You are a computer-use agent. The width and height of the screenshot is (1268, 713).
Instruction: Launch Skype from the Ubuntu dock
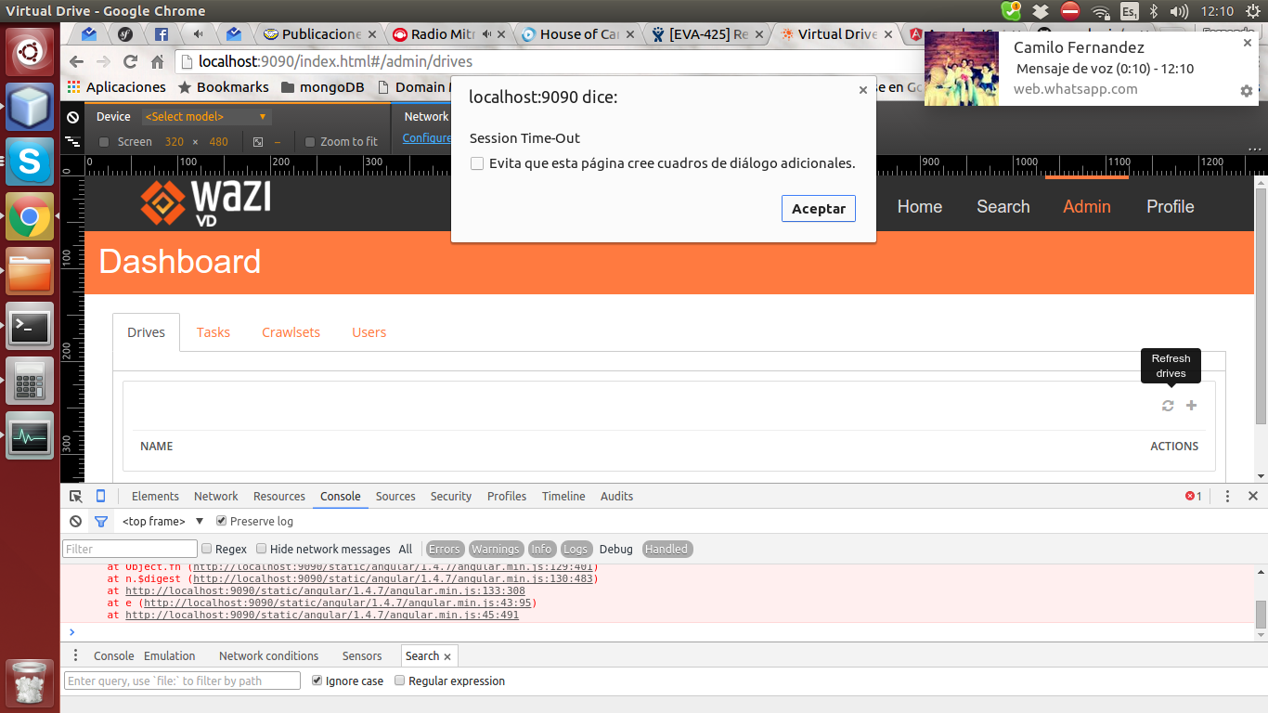[30, 162]
